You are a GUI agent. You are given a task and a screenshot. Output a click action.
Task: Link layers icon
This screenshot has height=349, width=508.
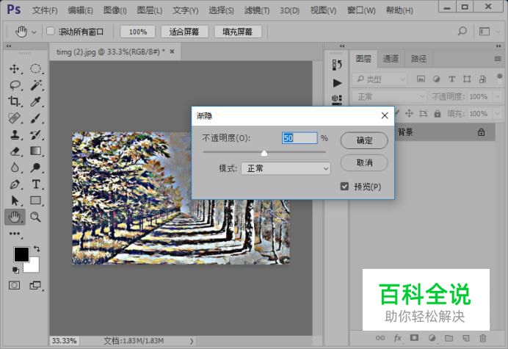click(380, 338)
